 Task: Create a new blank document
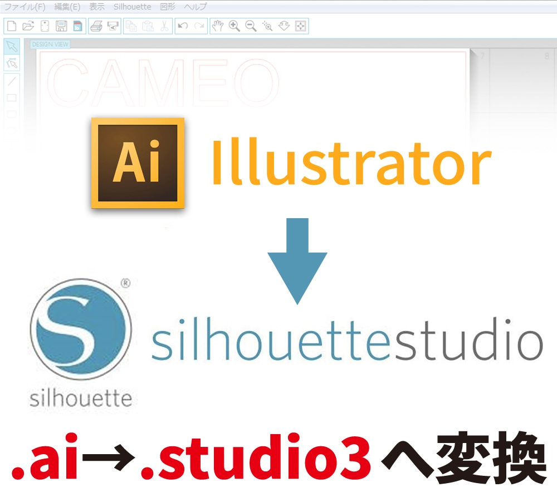[12, 26]
